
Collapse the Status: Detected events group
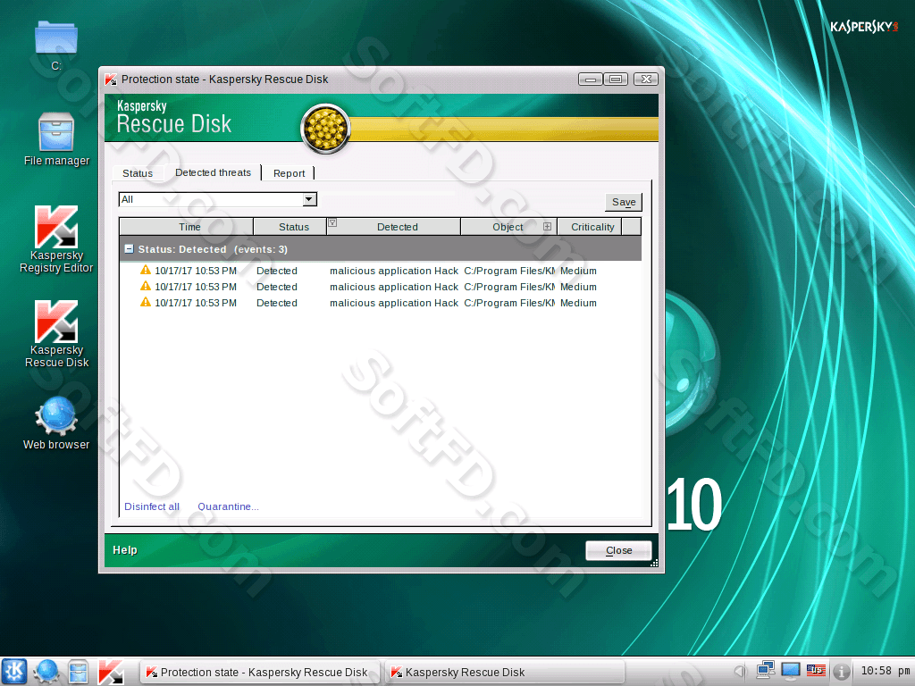coord(129,249)
